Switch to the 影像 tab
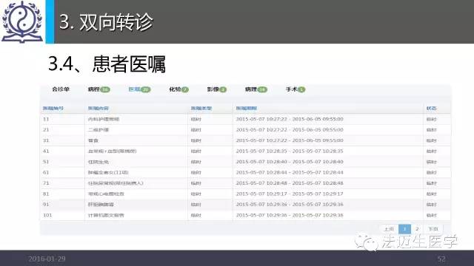Viewport: 474px width, 266px height. tap(213, 89)
